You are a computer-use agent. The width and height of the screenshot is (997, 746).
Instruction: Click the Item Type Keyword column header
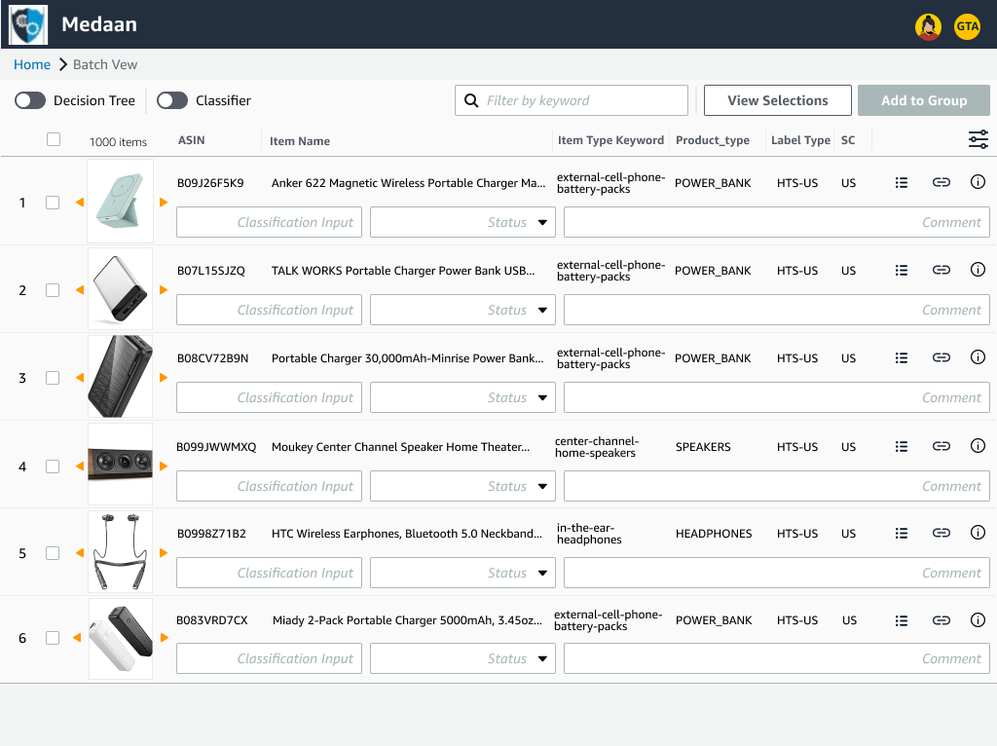[x=610, y=140]
